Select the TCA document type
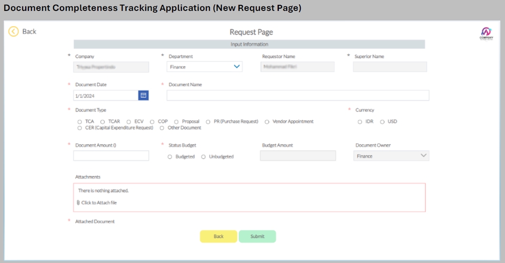The height and width of the screenshot is (263, 505). pos(79,122)
